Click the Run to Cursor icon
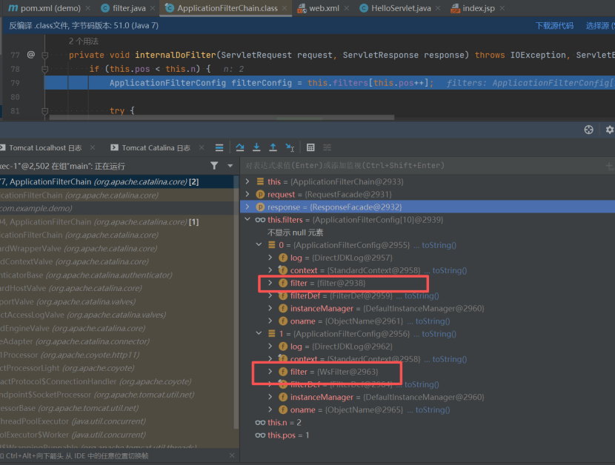Screen dimensions: 615x465 pos(290,147)
